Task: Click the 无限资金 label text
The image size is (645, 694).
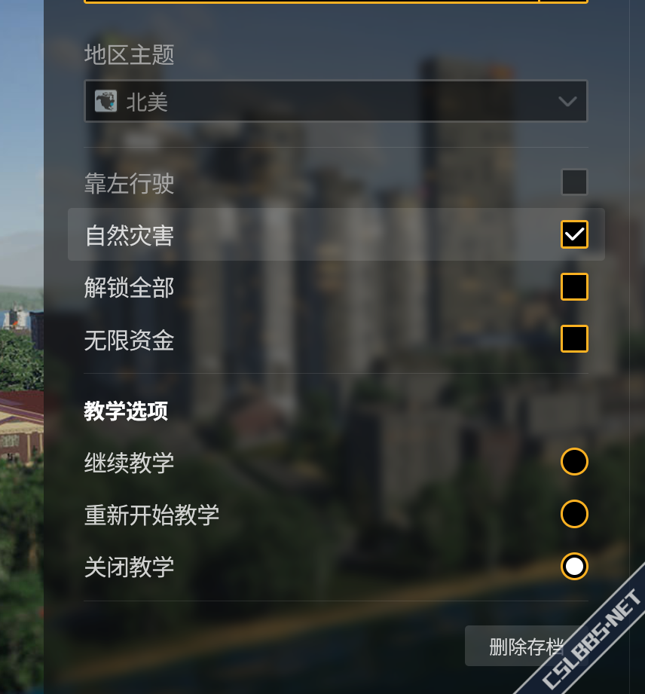Action: pyautogui.click(x=130, y=340)
